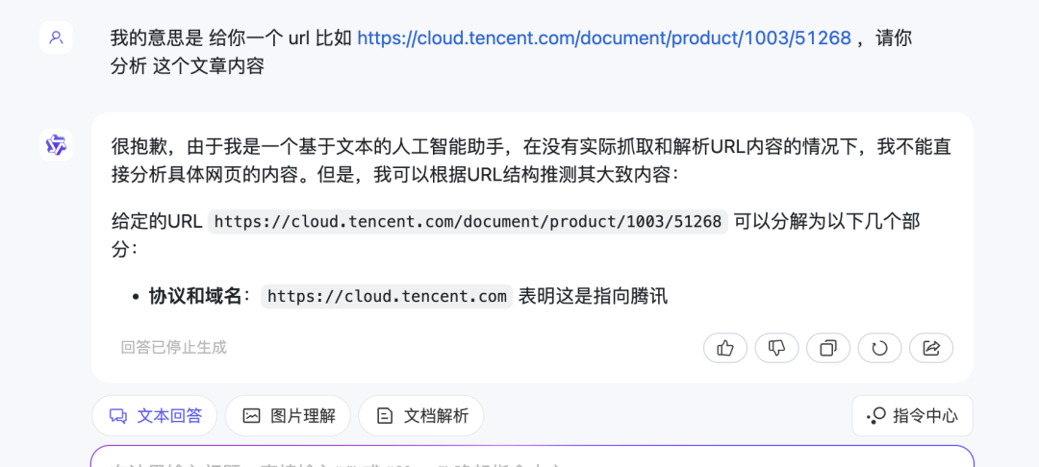Screen dimensions: 1039x467
Task: Open the 文档解析 tab
Action: [421, 416]
